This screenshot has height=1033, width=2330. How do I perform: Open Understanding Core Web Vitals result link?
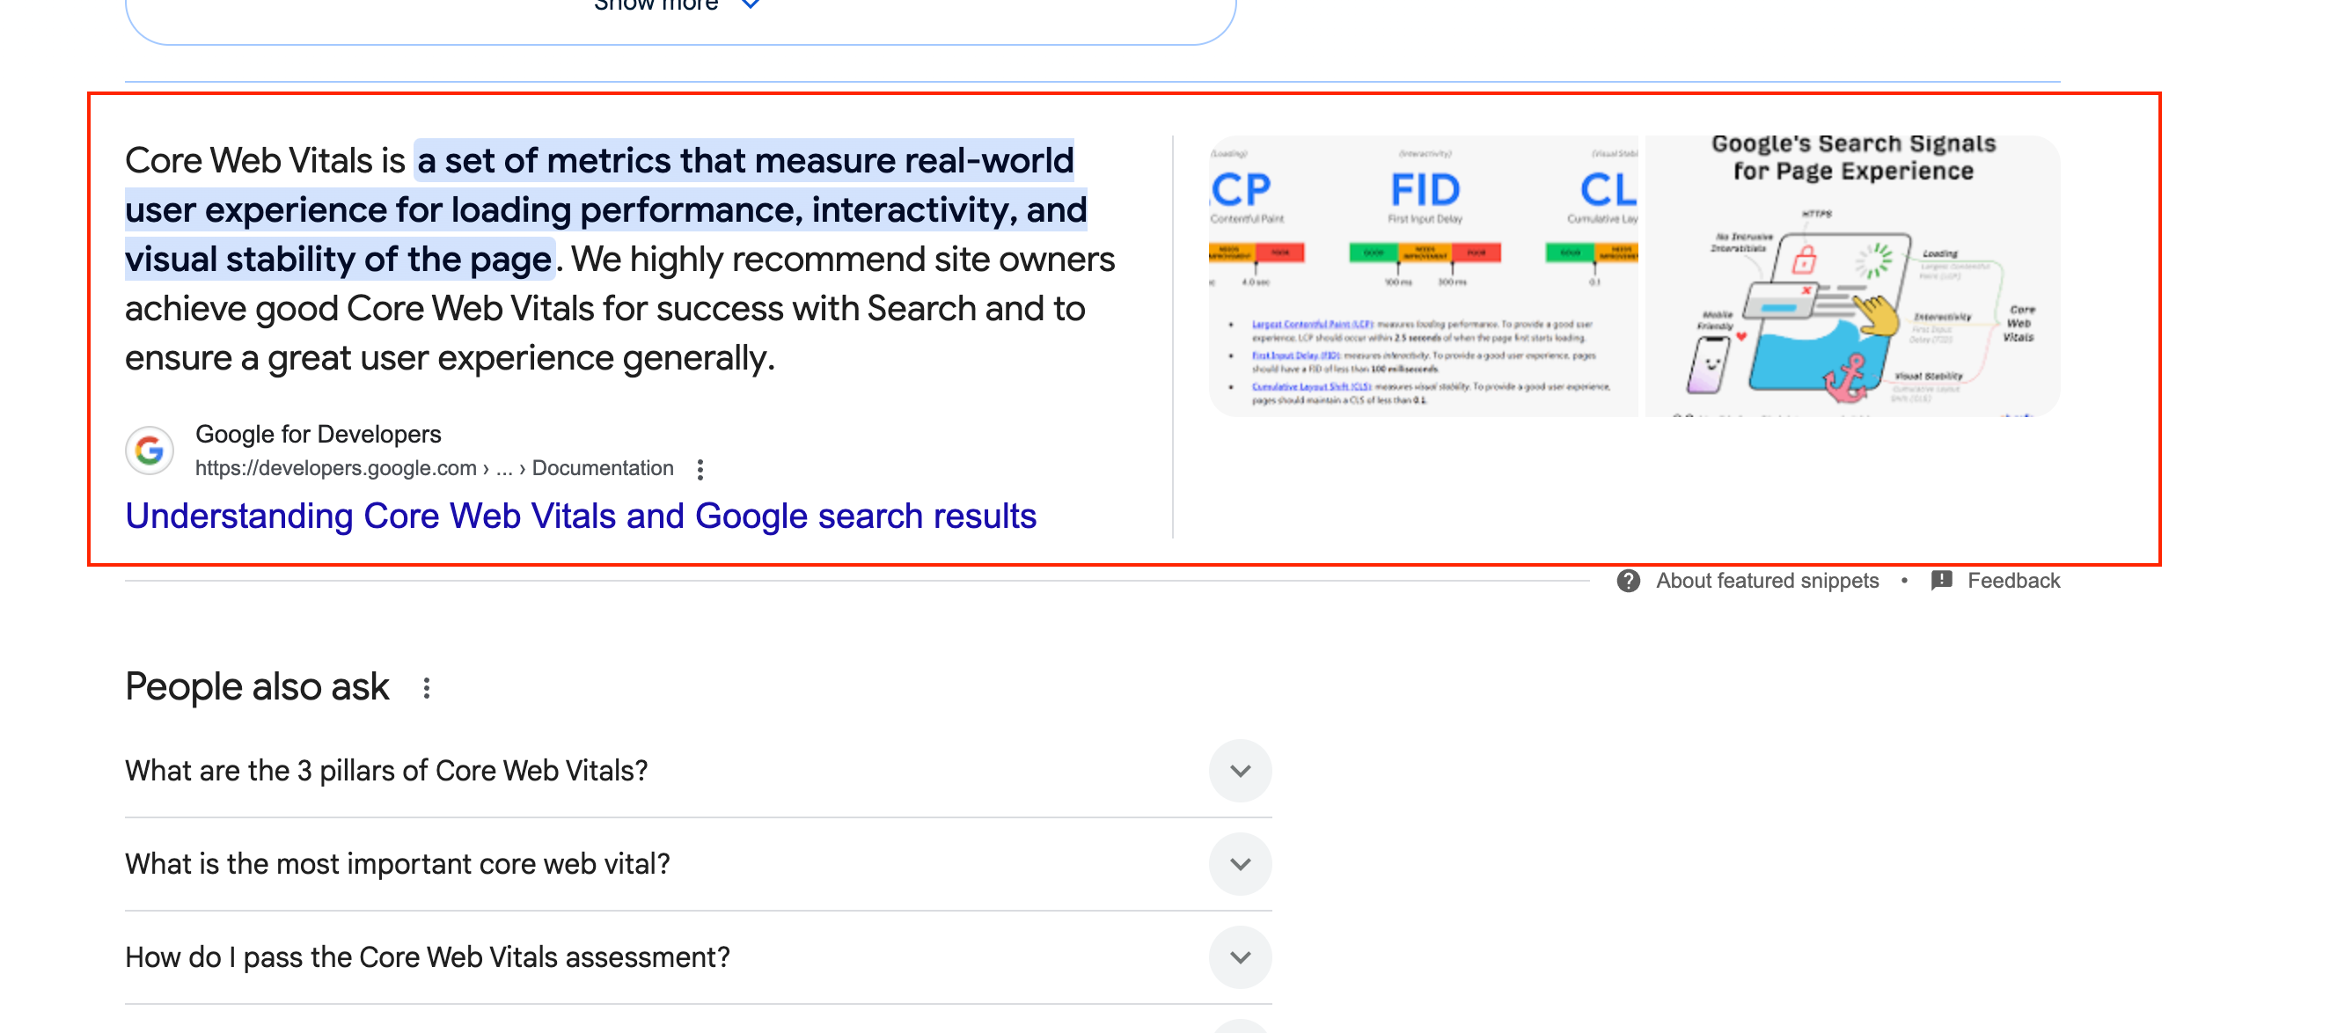[x=581, y=516]
